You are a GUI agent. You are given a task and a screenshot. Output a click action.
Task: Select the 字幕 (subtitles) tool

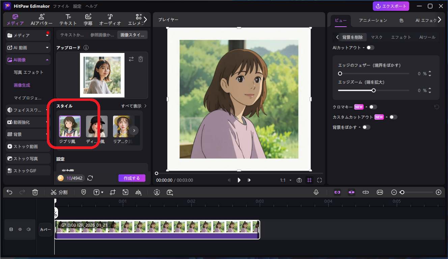coord(88,19)
